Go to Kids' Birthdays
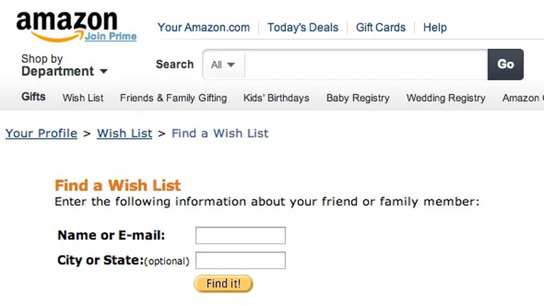Viewport: 544px width, 306px height. pyautogui.click(x=276, y=98)
